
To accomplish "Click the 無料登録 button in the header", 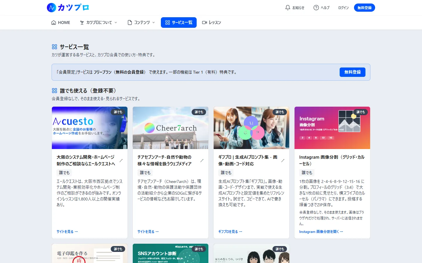I will 365,8.
